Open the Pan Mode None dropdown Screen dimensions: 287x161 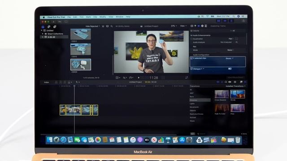[x=230, y=50]
